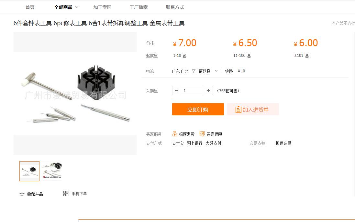Increase quantity with the plus button

(208, 91)
